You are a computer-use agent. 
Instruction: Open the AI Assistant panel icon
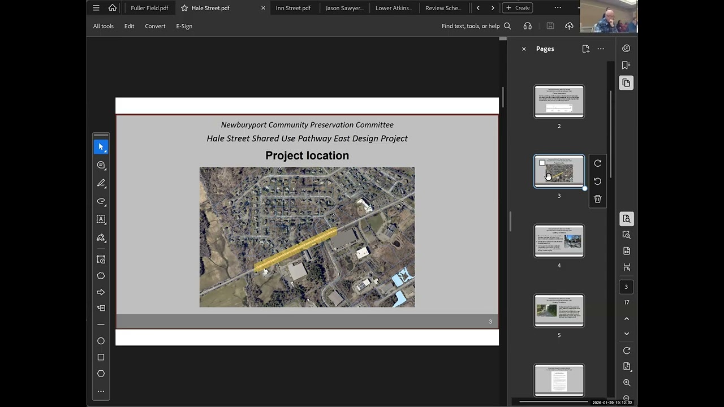coord(626,49)
